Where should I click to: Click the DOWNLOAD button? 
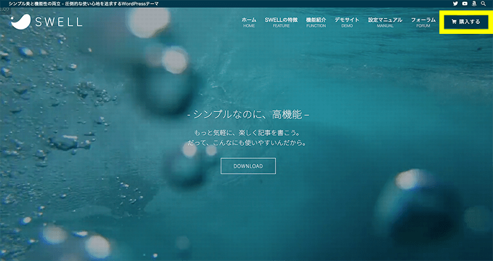(248, 166)
